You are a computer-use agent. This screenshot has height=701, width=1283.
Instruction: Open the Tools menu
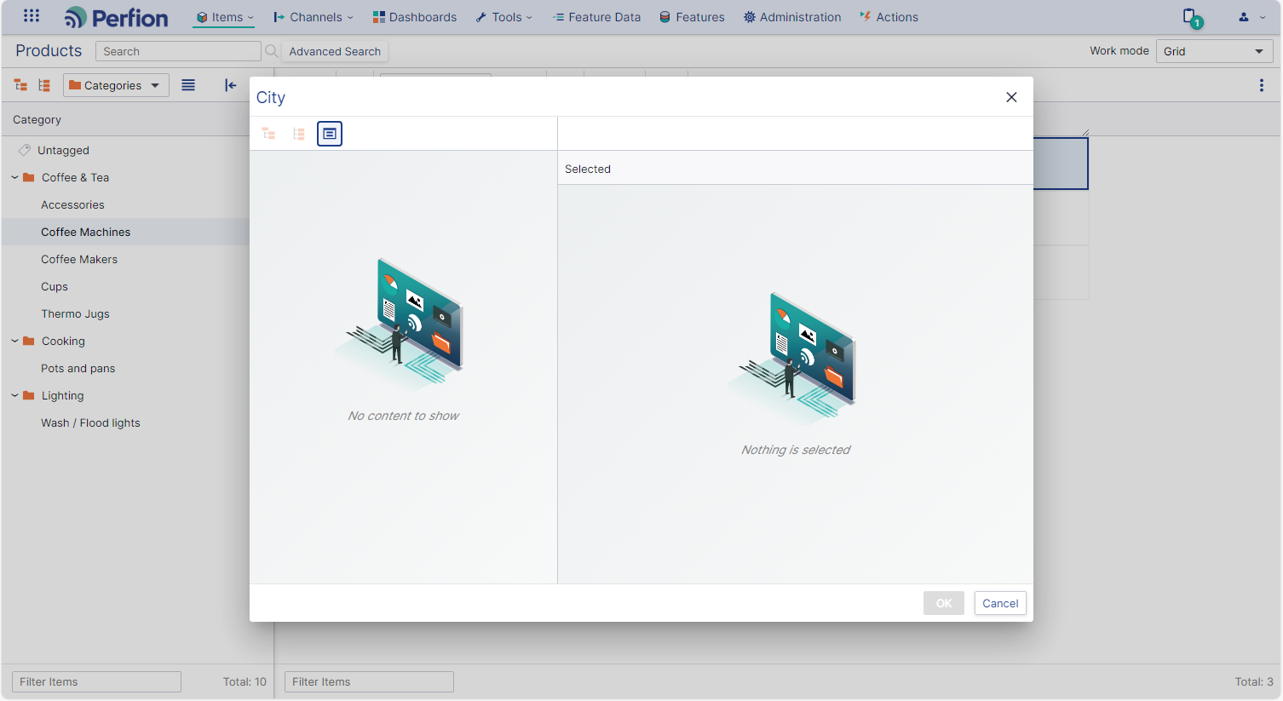click(503, 17)
